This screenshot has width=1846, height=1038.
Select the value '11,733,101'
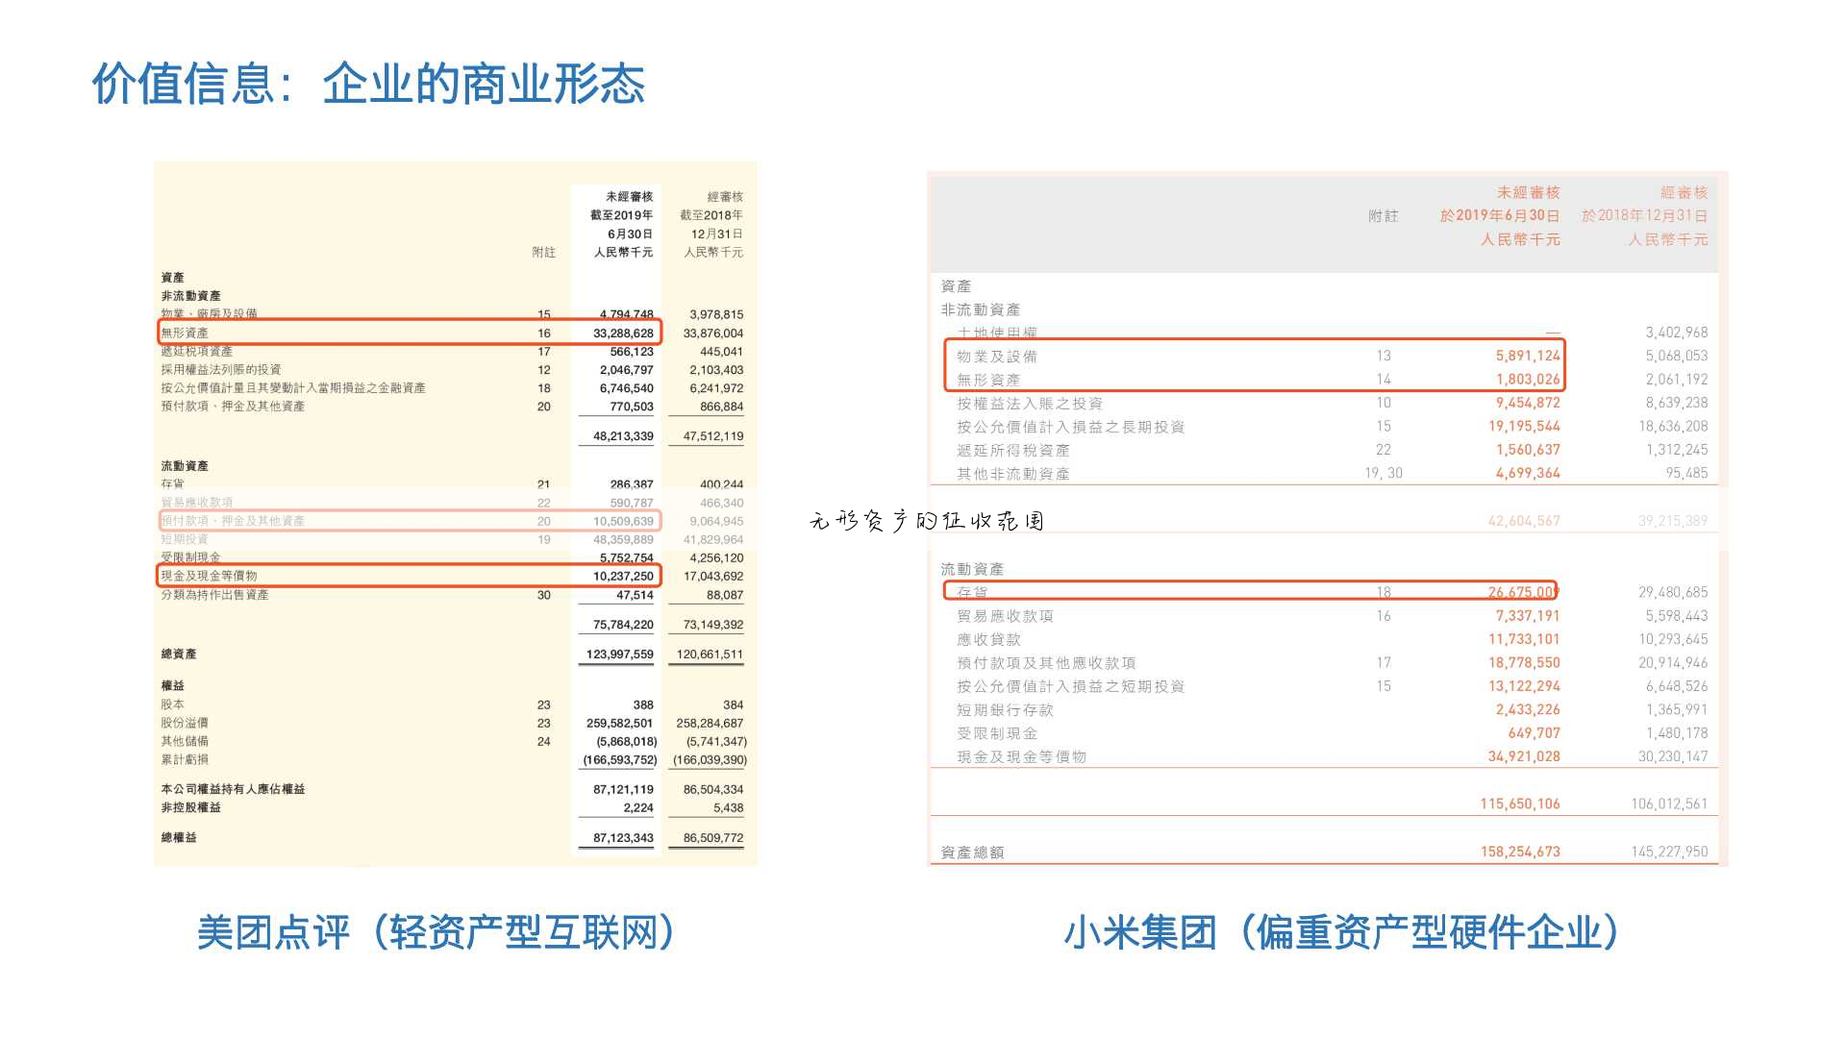pos(1524,640)
